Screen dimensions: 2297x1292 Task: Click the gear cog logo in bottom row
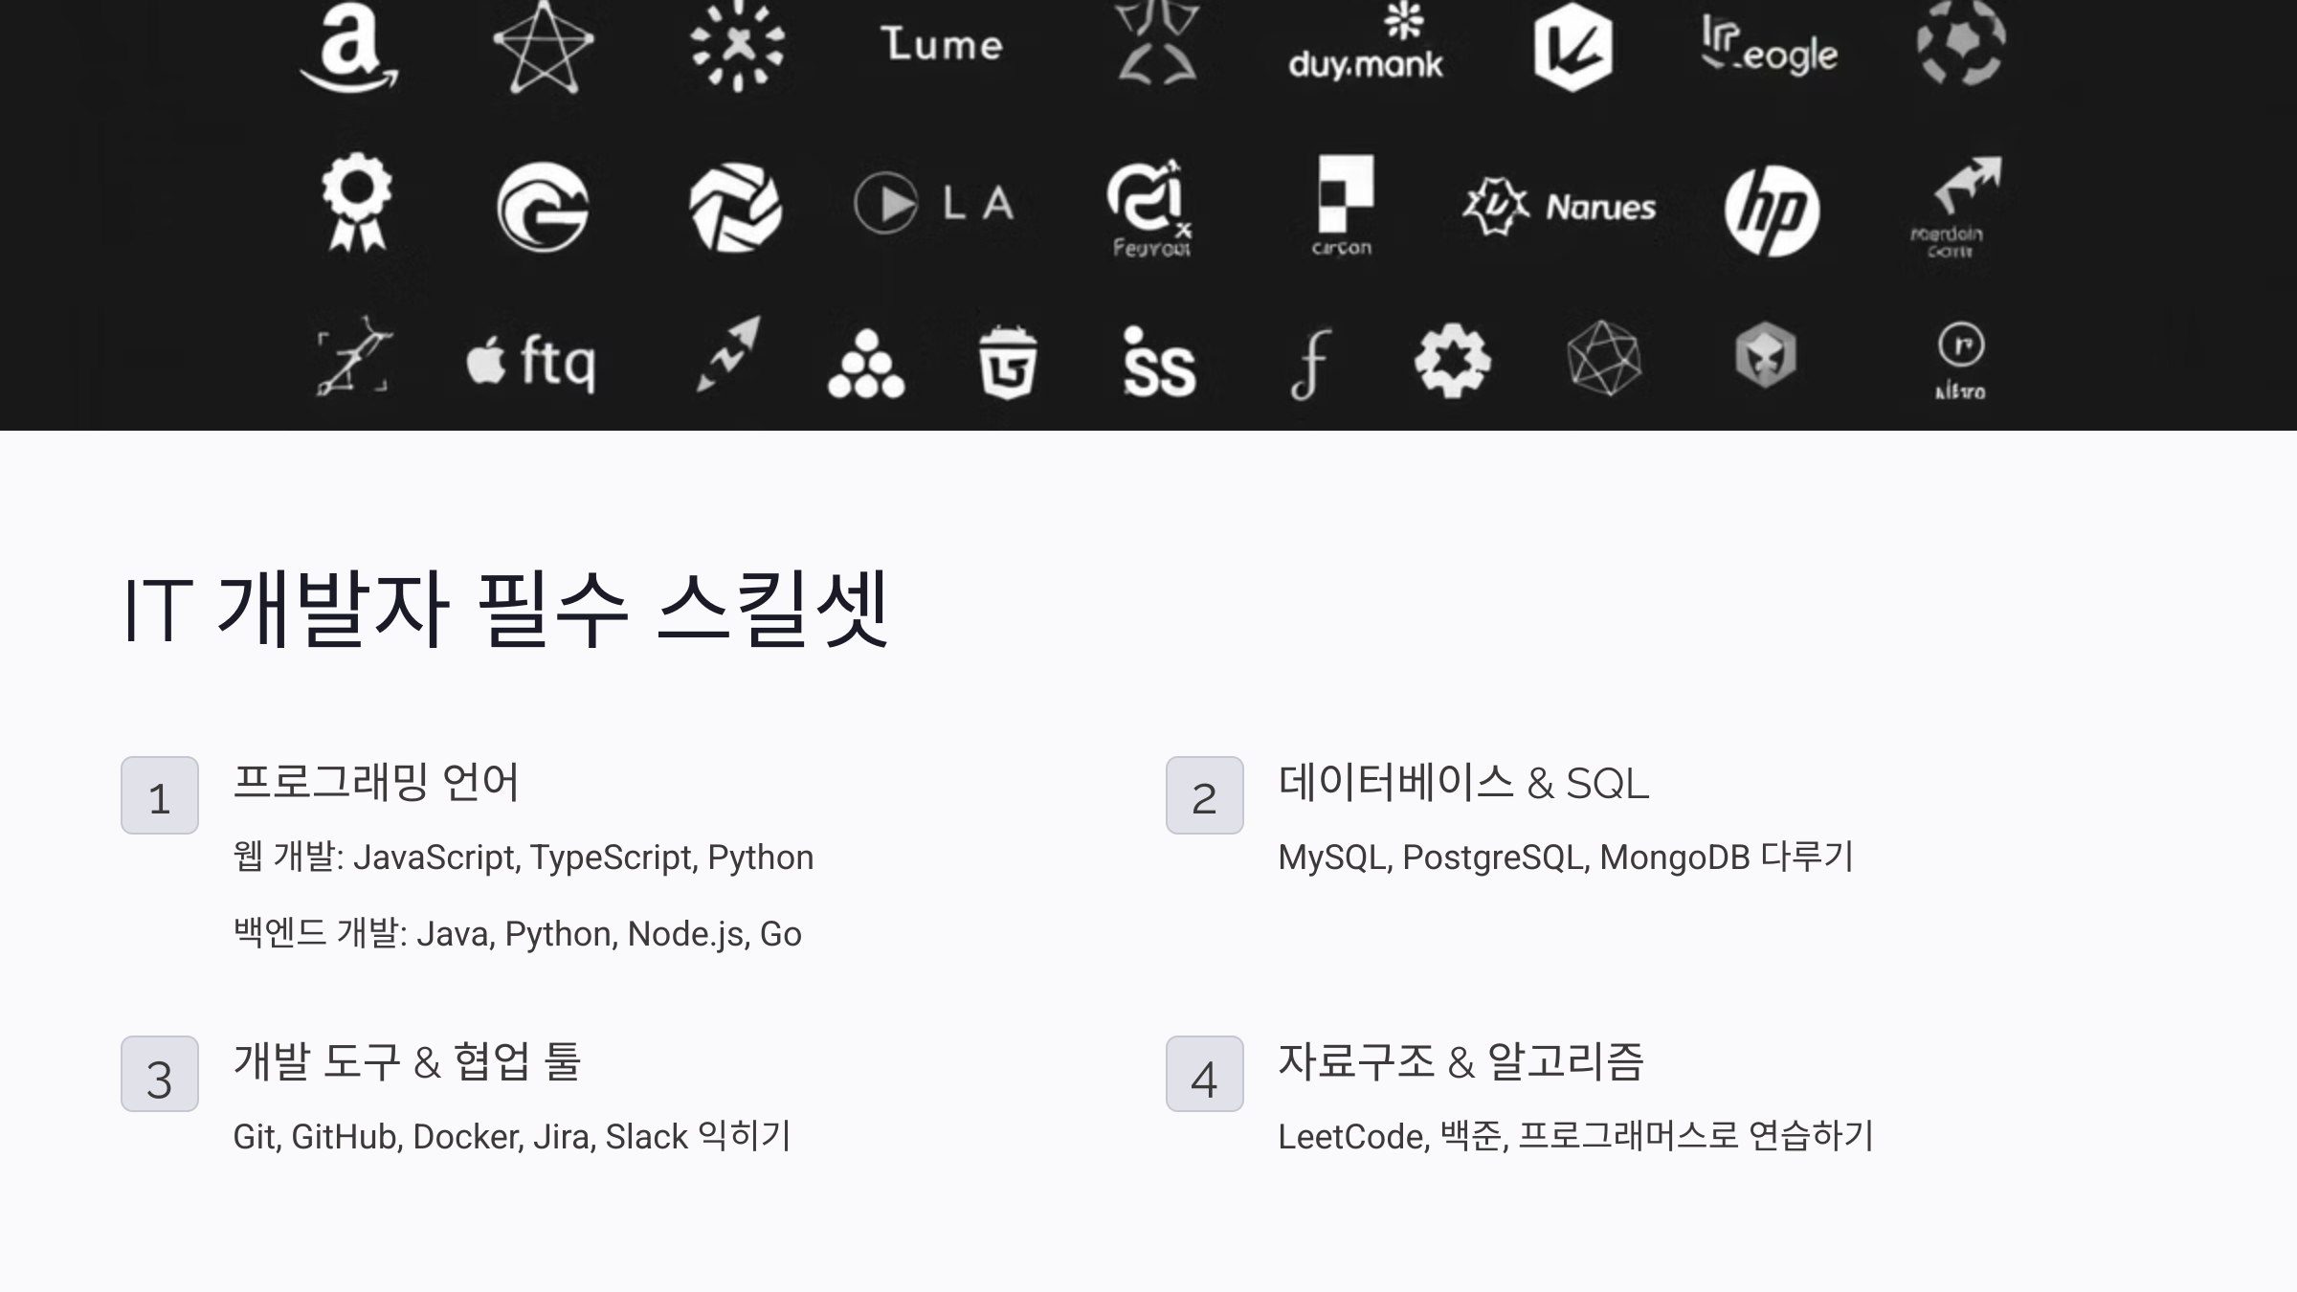pyautogui.click(x=1452, y=361)
